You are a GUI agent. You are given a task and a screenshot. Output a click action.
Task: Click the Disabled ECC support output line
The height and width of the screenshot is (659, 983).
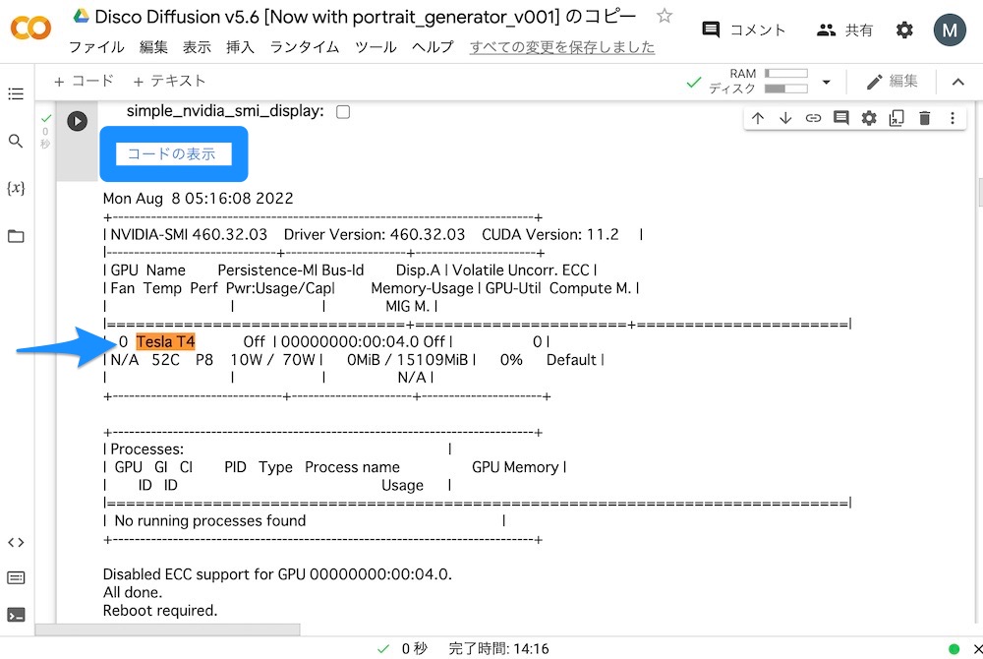click(277, 574)
